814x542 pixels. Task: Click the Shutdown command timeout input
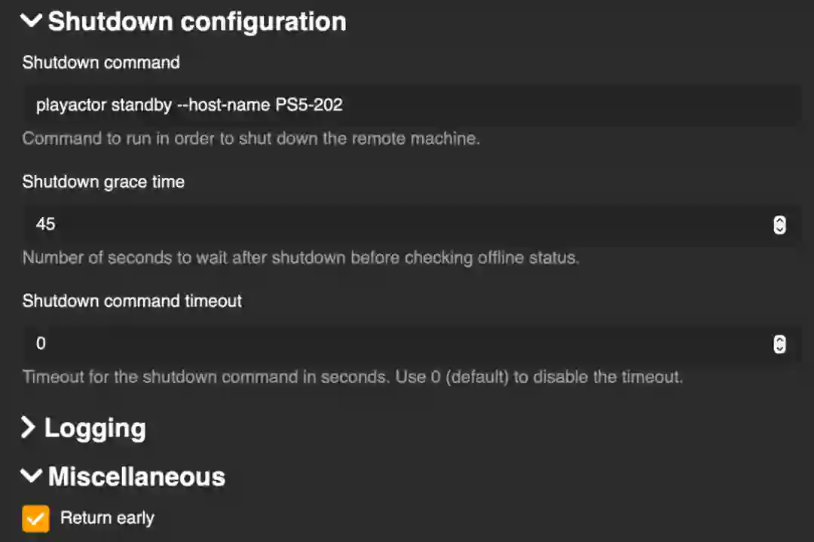[392, 343]
